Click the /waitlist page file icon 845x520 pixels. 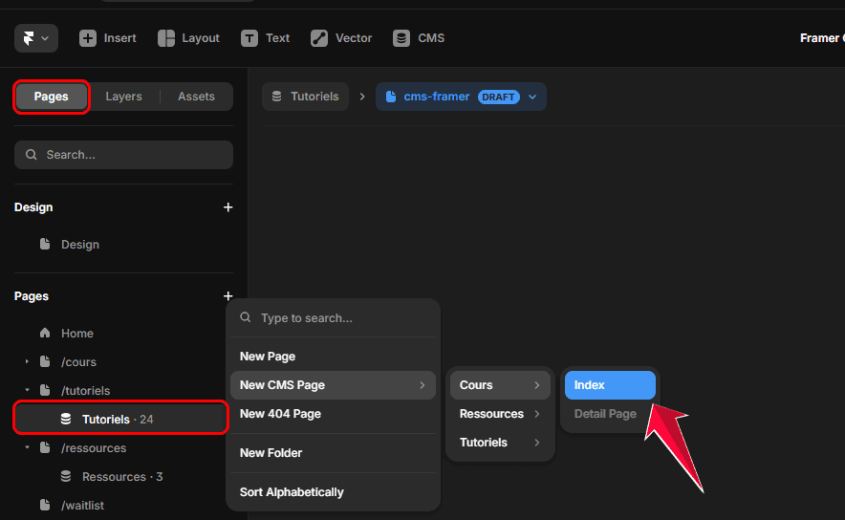tap(45, 505)
